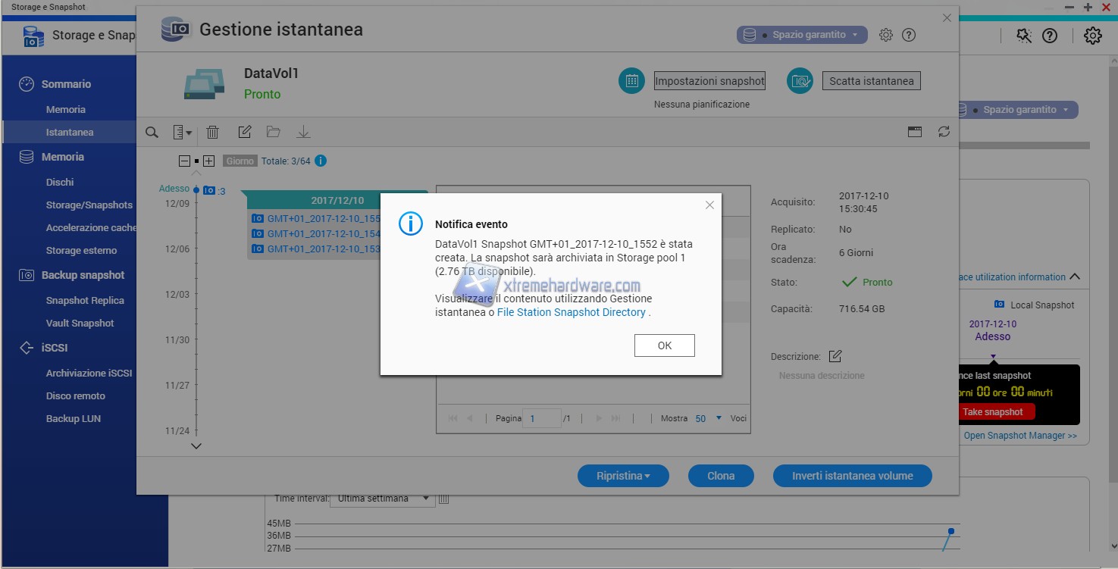
Task: Open the settings gear in Gestione istantanea
Action: (885, 35)
